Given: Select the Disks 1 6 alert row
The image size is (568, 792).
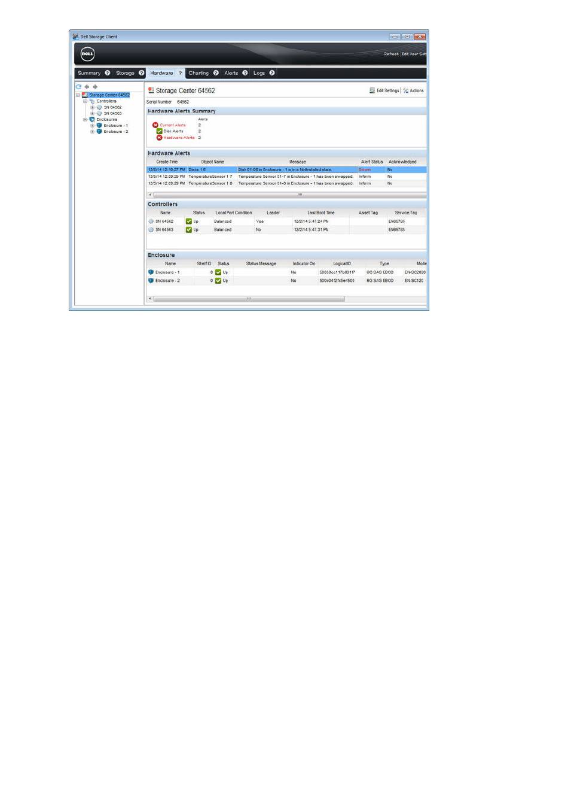Looking at the screenshot, I should pos(286,169).
